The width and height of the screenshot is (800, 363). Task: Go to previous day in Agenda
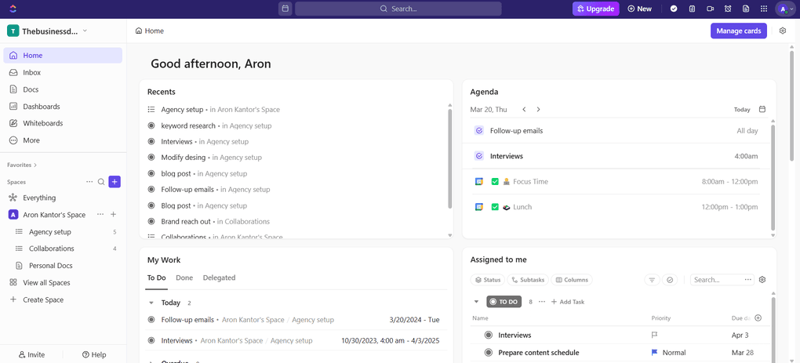[524, 109]
